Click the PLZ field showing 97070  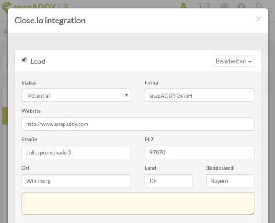pyautogui.click(x=199, y=152)
